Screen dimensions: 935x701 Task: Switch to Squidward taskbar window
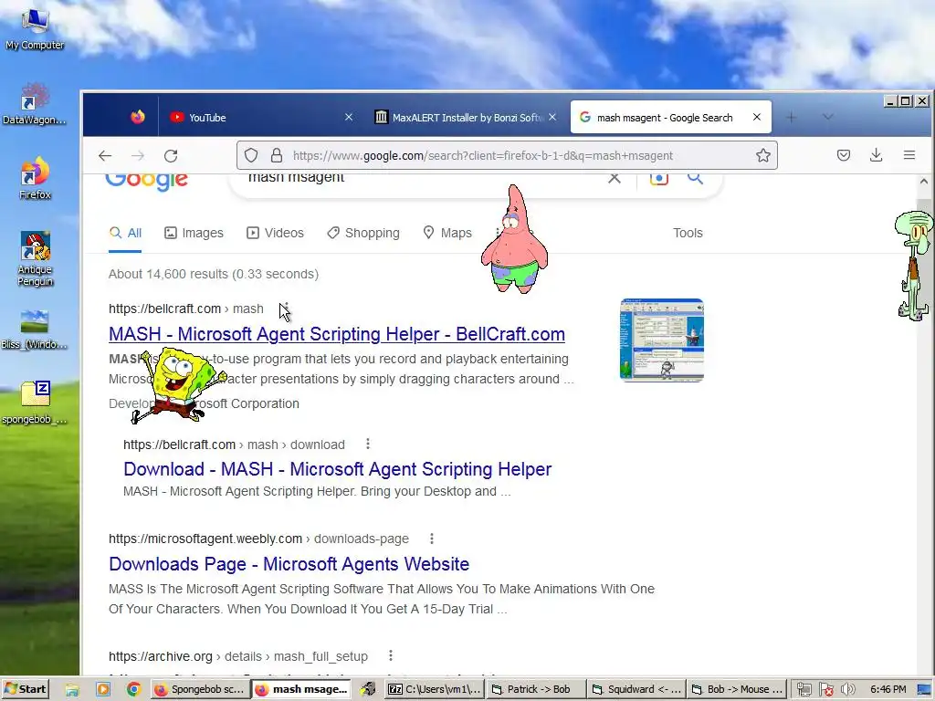pos(636,690)
